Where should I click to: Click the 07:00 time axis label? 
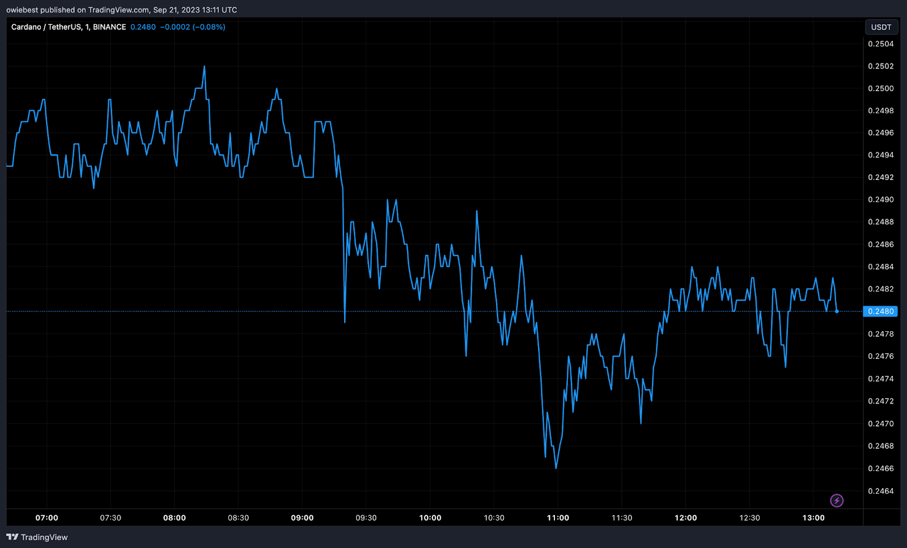tap(46, 518)
